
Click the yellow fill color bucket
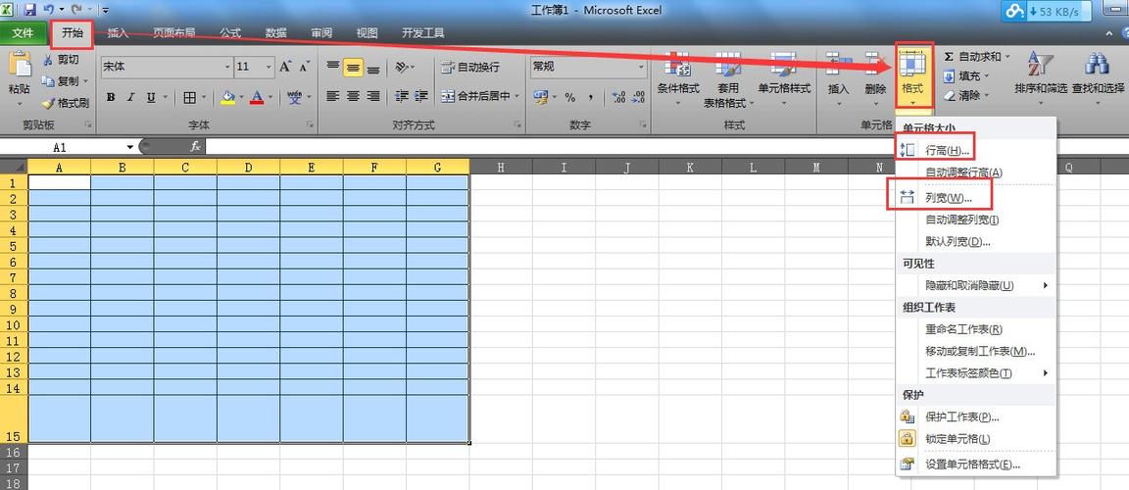(227, 96)
